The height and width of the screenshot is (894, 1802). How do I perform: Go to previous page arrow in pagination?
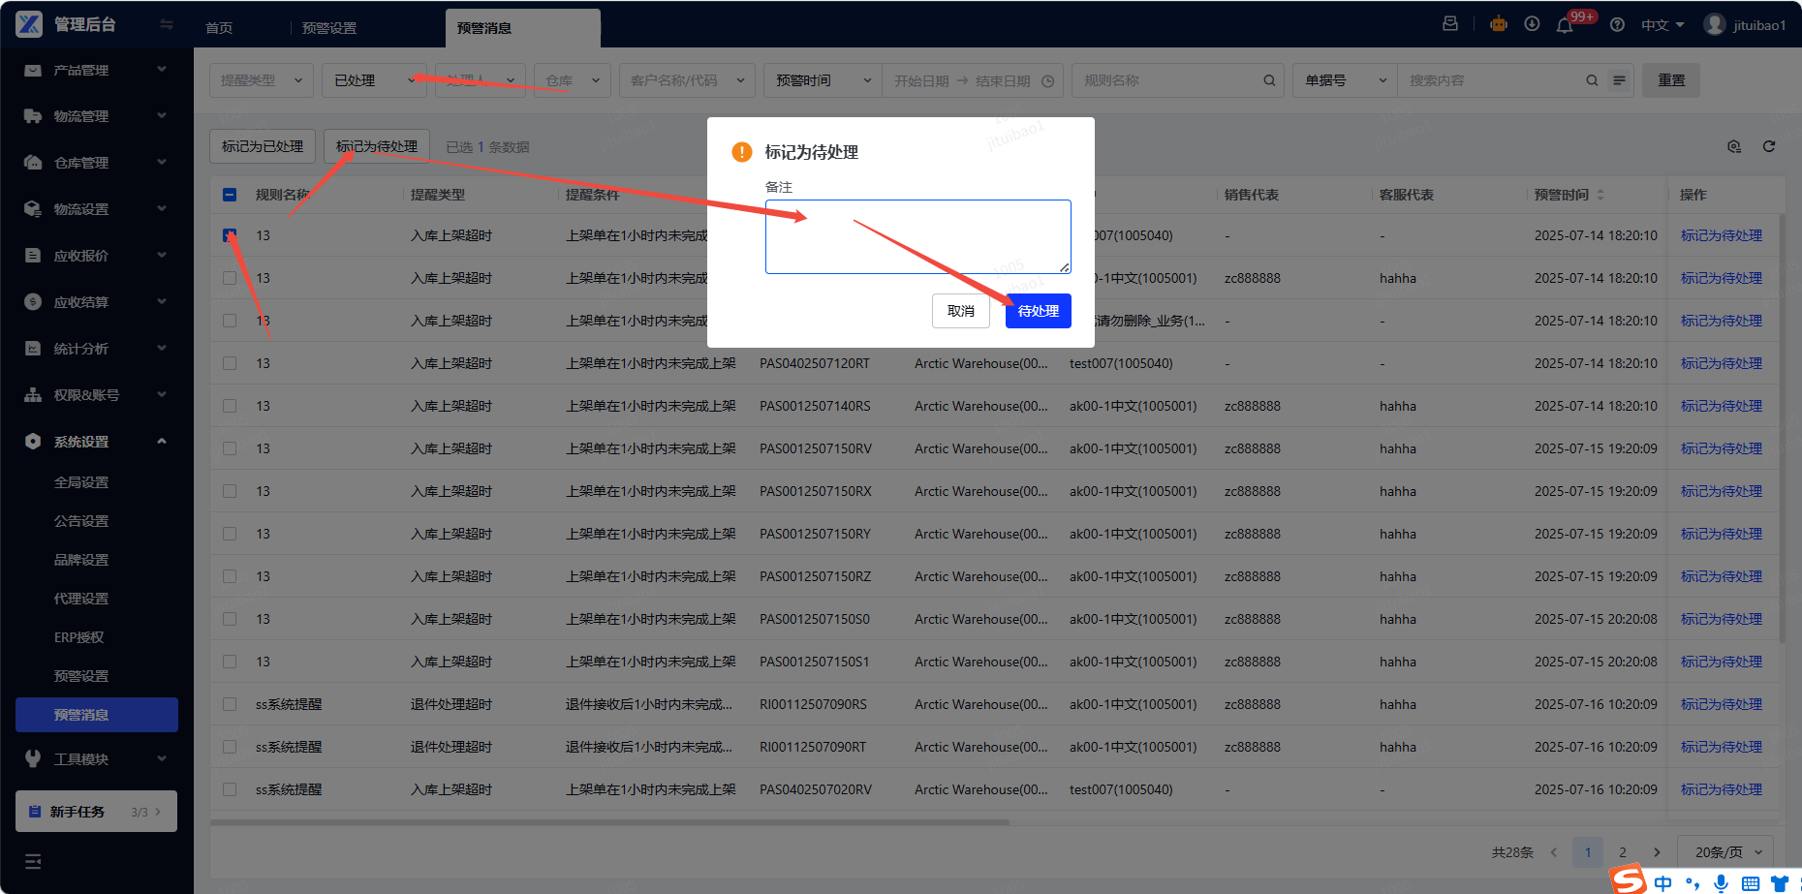(1554, 852)
